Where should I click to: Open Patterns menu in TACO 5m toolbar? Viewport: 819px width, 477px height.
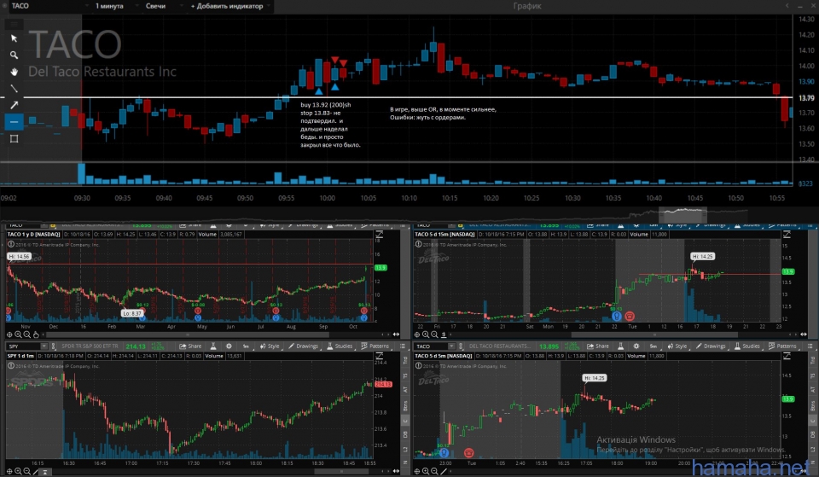click(x=782, y=346)
